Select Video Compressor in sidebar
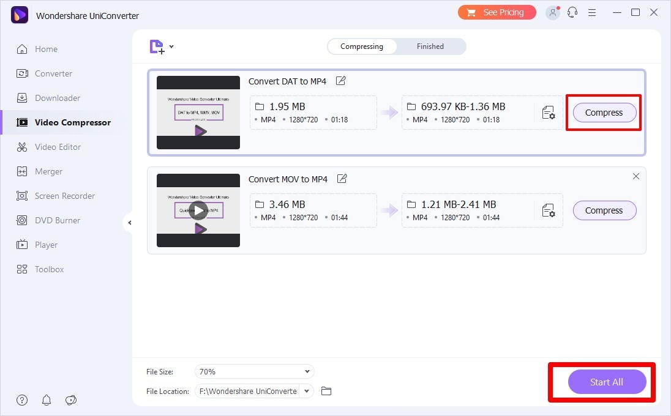This screenshot has width=671, height=416. [63, 122]
